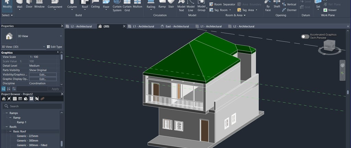Toggle the Accelerated Graphics Tech Preview switch
Image resolution: width=351 pixels, height=148 pixels.
pyautogui.click(x=305, y=36)
